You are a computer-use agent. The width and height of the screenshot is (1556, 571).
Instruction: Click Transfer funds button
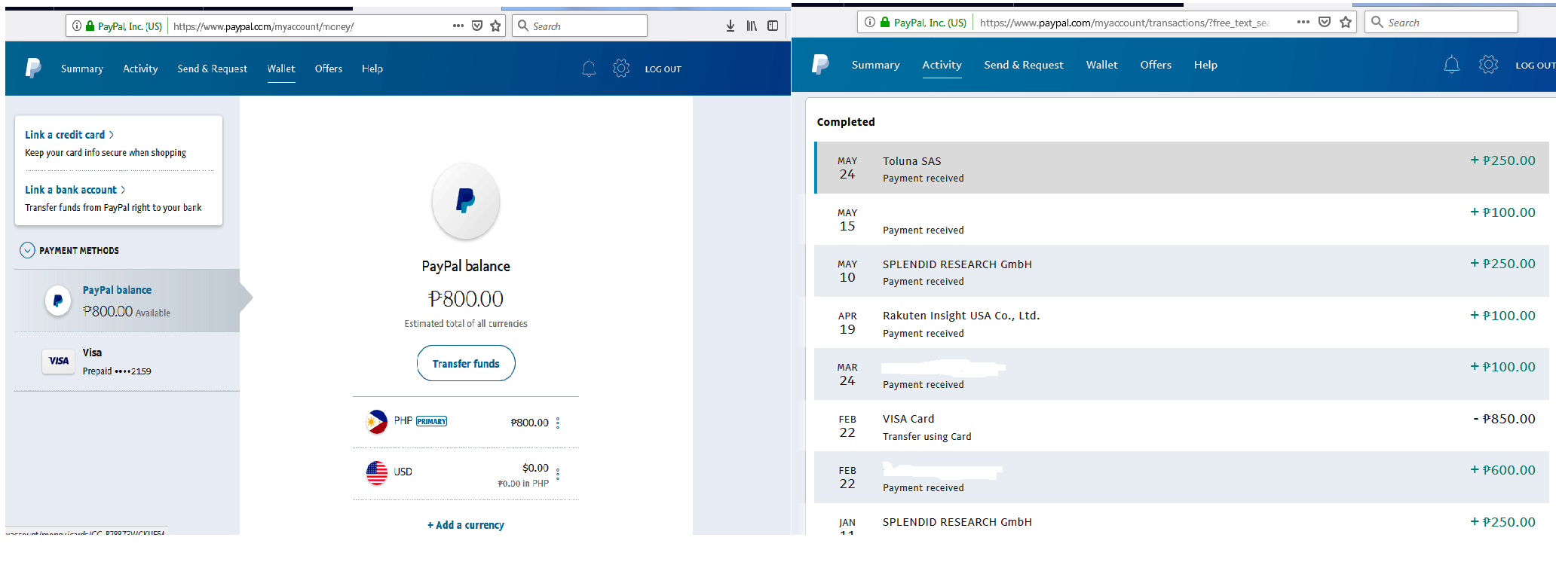coord(466,363)
